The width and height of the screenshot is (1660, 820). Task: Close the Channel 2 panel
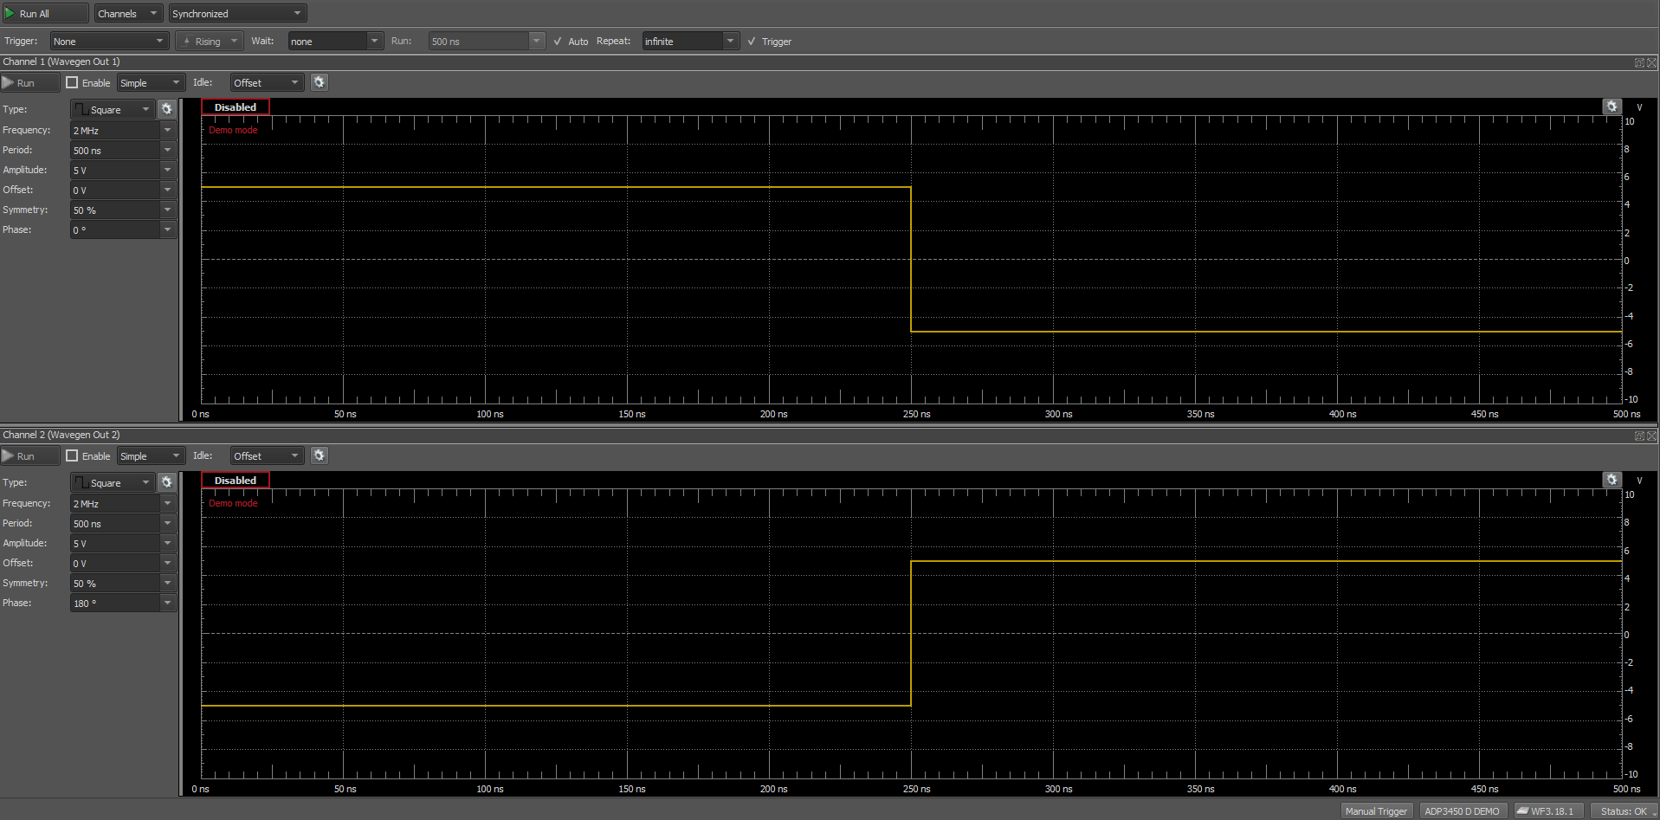pos(1651,436)
